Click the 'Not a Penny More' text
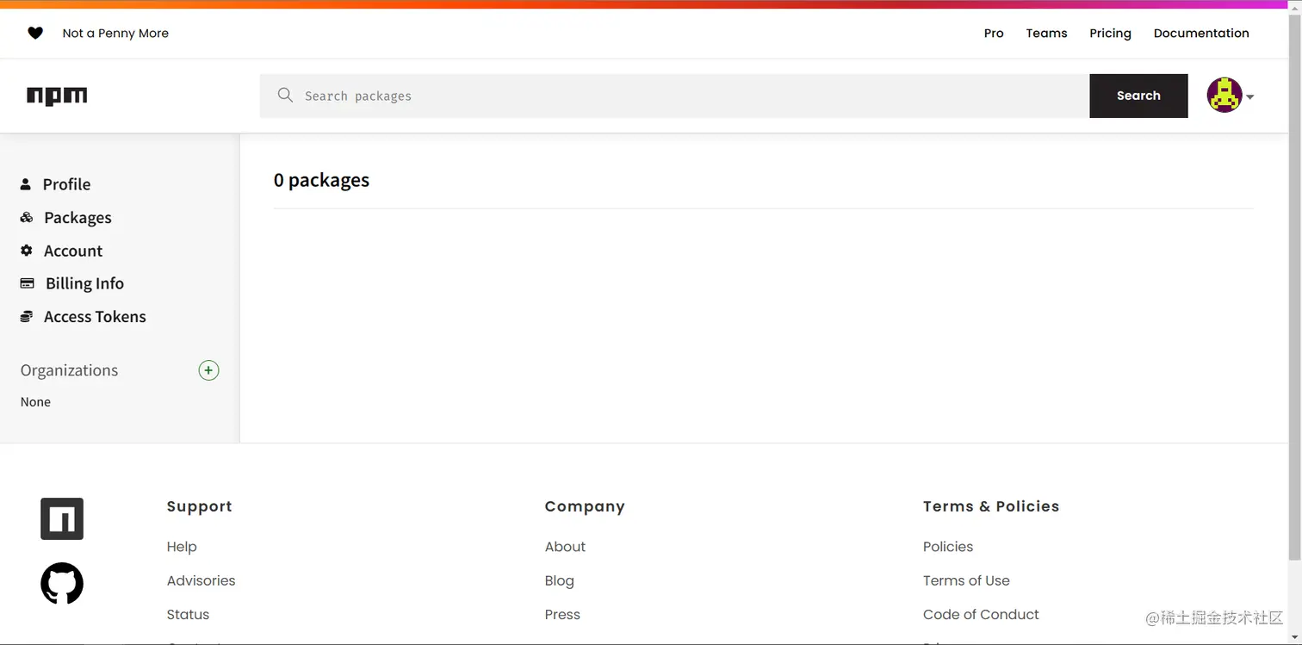The width and height of the screenshot is (1302, 645). point(115,33)
